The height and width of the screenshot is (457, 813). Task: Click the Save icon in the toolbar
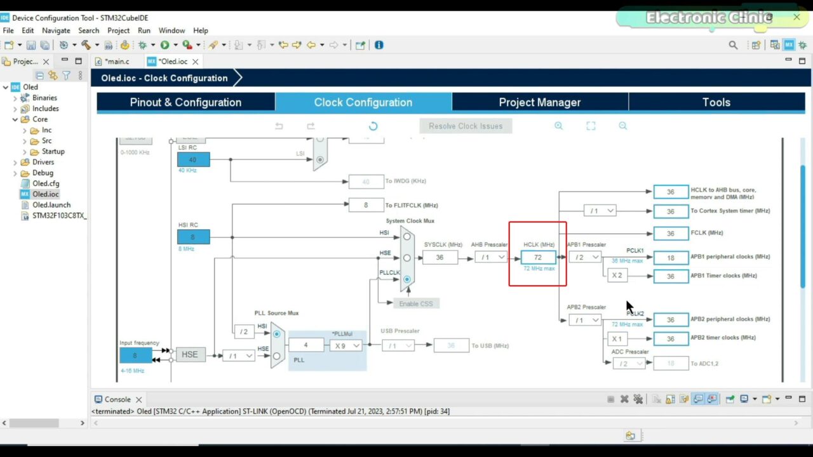pyautogui.click(x=31, y=45)
